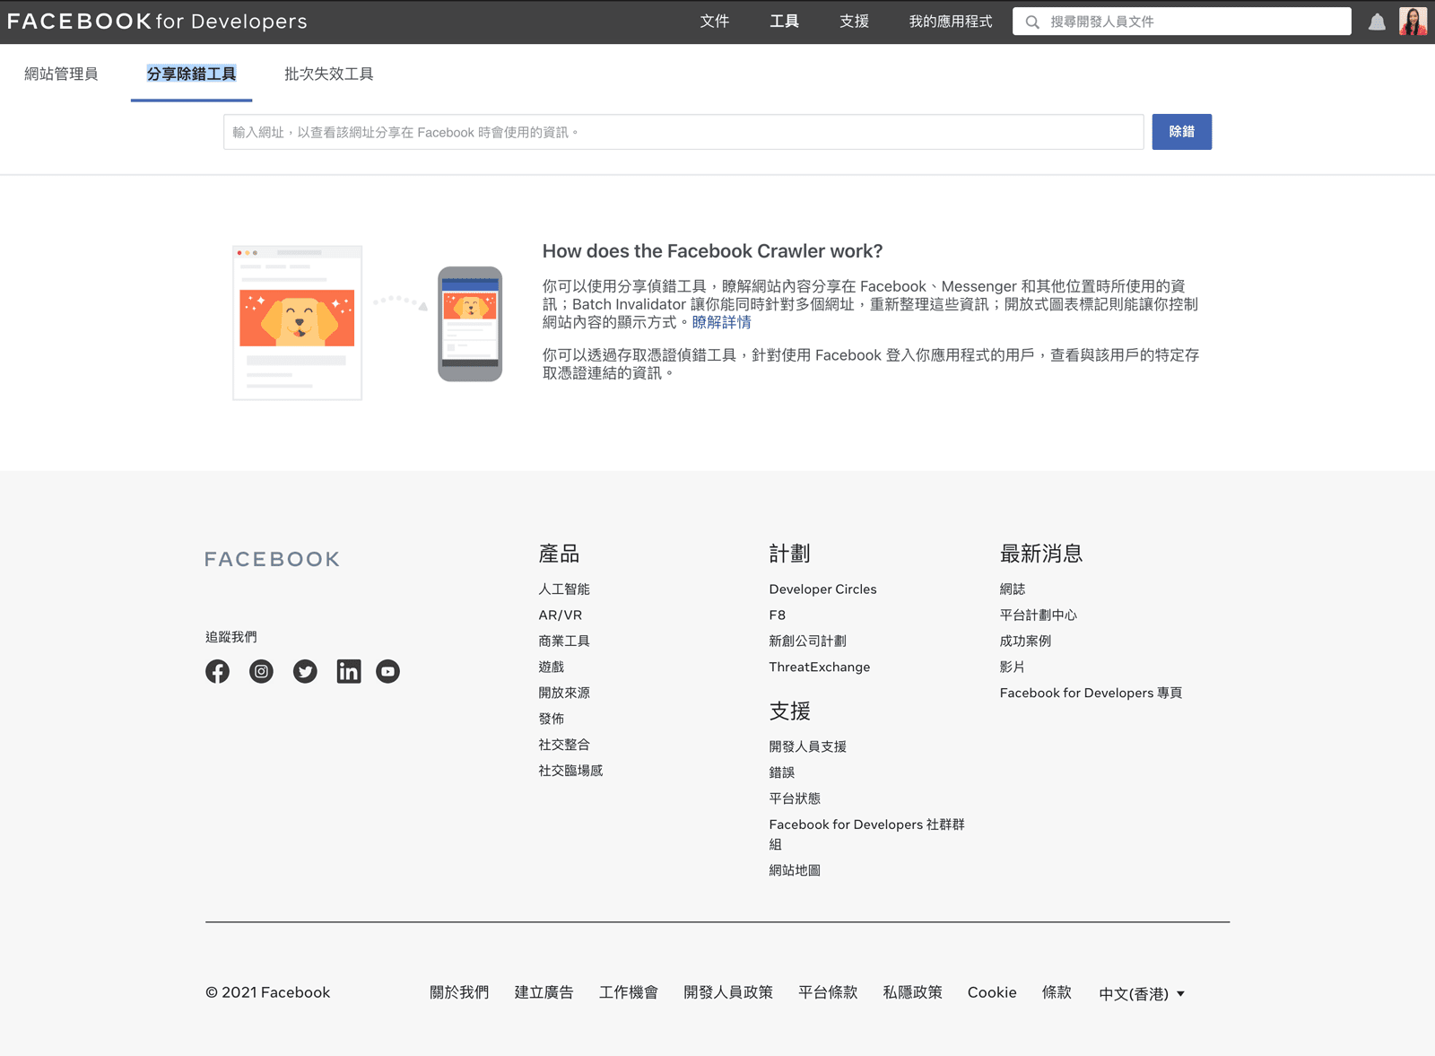Open the AR/VR product link
This screenshot has width=1435, height=1056.
[x=561, y=615]
